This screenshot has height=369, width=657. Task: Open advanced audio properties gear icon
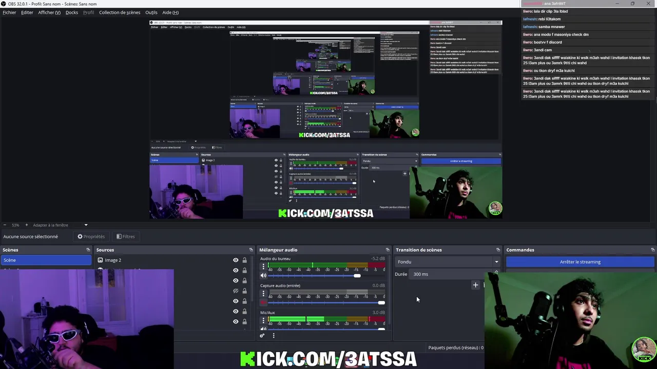point(262,336)
